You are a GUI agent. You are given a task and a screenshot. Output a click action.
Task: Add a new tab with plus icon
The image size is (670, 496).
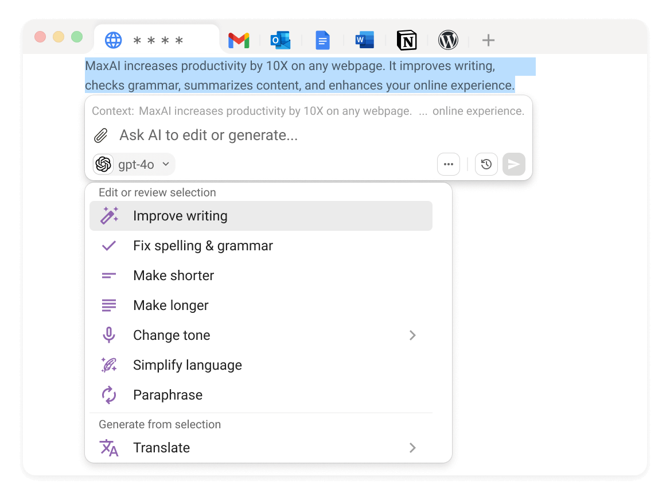[x=488, y=40]
